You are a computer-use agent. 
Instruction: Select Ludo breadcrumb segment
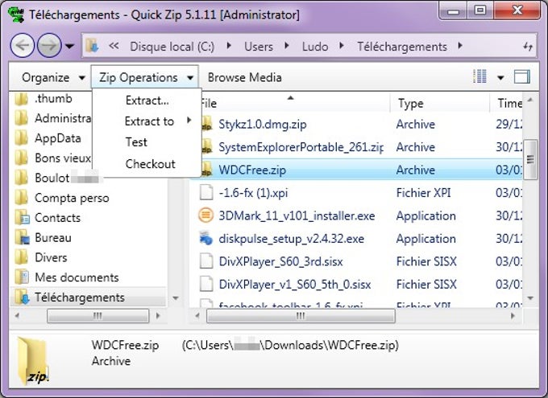click(315, 47)
